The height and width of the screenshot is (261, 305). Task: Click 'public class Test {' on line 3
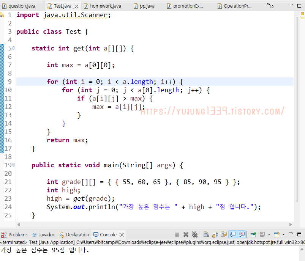pos(52,32)
